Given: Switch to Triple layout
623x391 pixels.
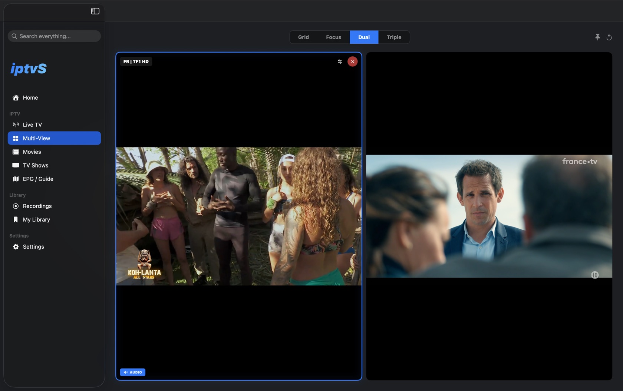Looking at the screenshot, I should pos(394,37).
